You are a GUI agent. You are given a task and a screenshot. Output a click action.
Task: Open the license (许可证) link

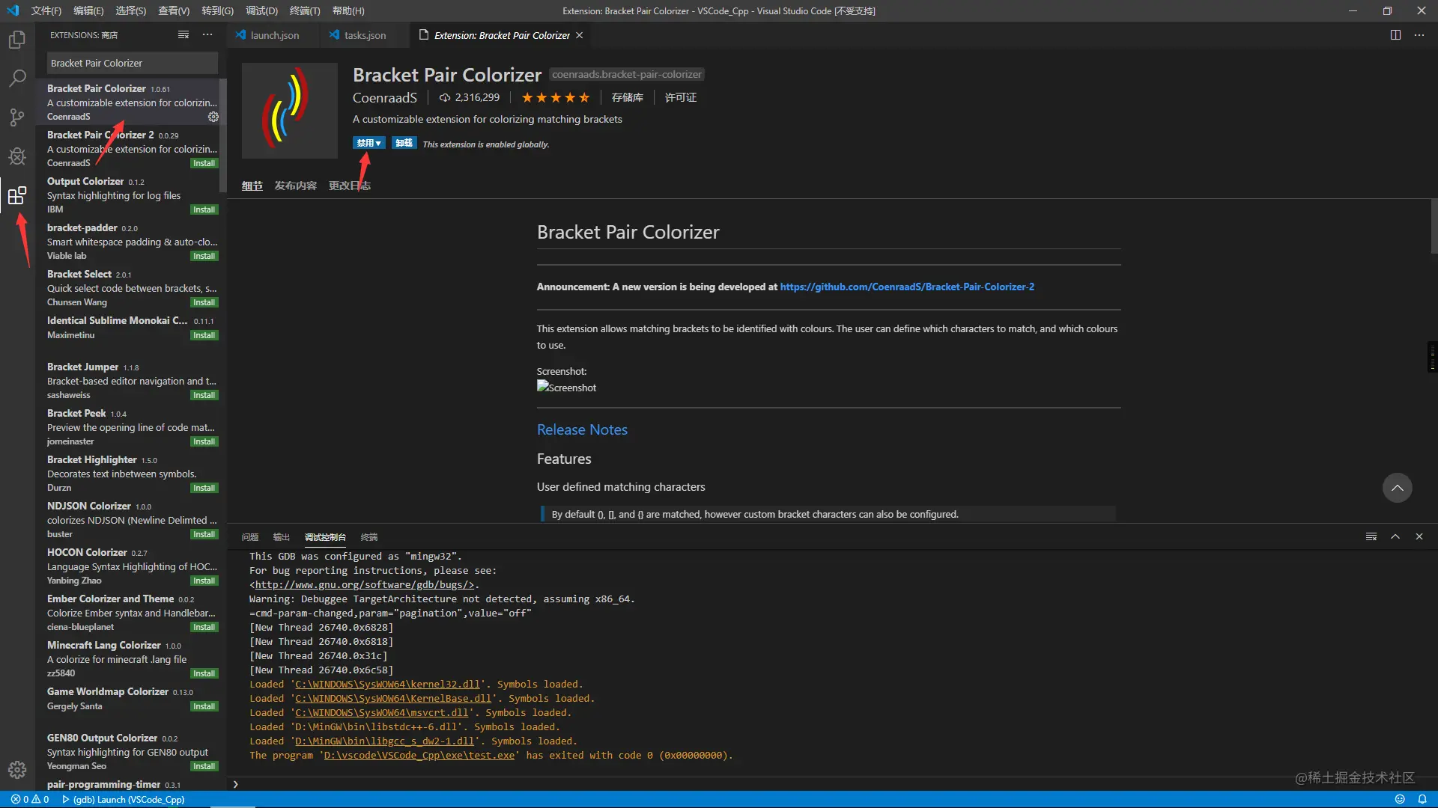coord(681,98)
